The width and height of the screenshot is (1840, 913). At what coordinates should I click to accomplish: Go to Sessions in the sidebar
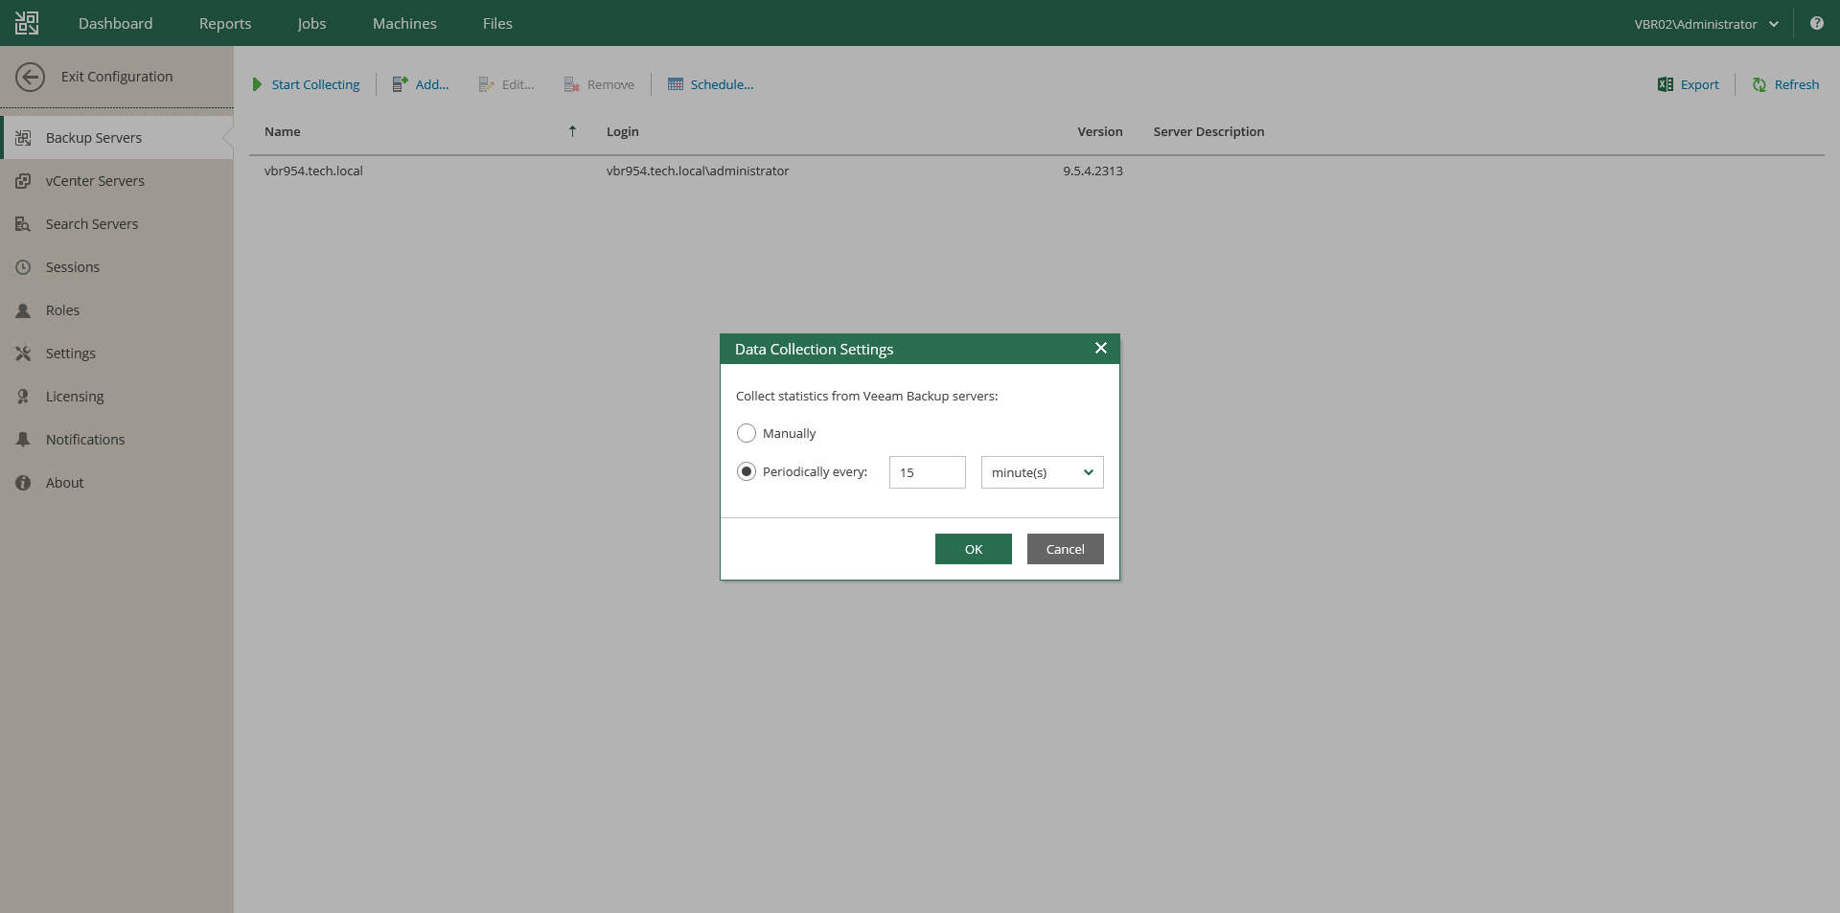[x=117, y=267]
